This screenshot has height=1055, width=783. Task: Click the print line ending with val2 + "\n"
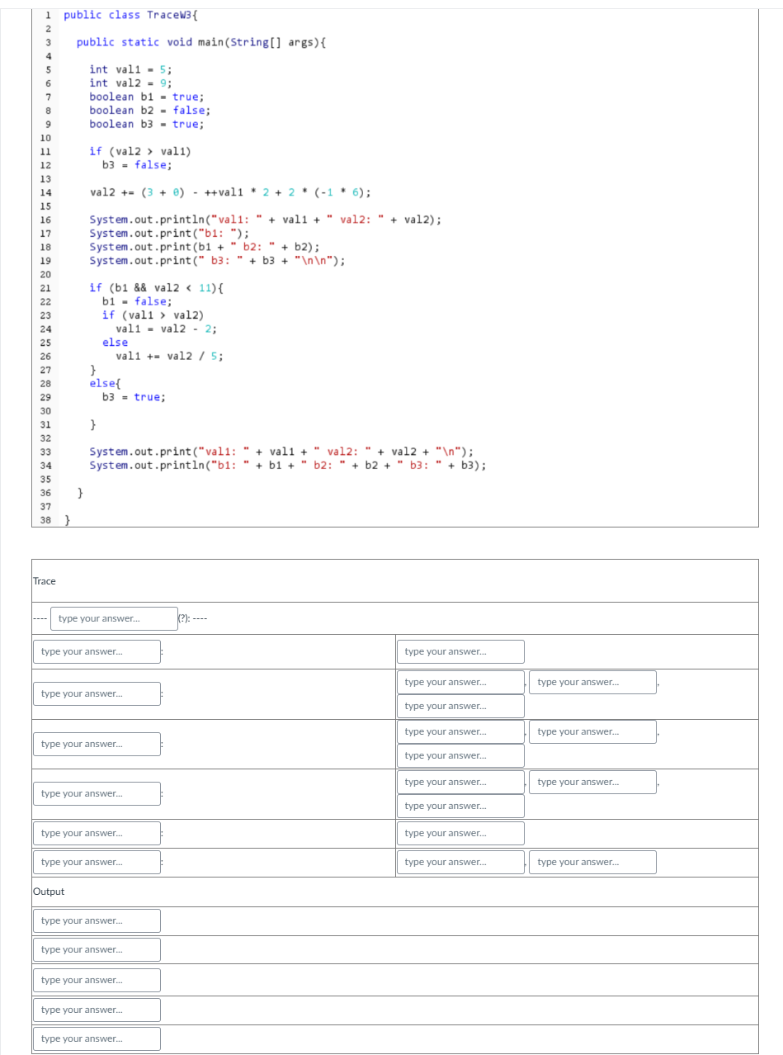tap(281, 452)
